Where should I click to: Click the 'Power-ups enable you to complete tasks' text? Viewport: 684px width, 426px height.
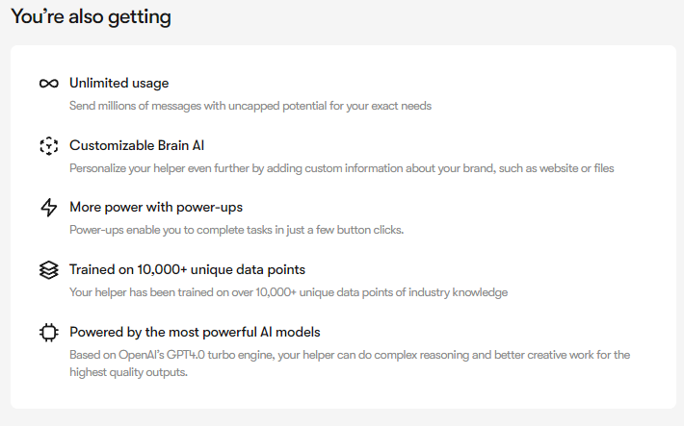236,230
